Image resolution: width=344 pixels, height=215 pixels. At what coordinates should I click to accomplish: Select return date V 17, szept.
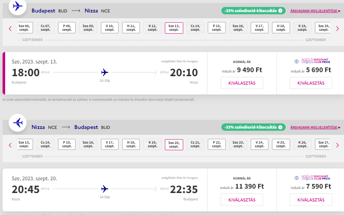109,144
